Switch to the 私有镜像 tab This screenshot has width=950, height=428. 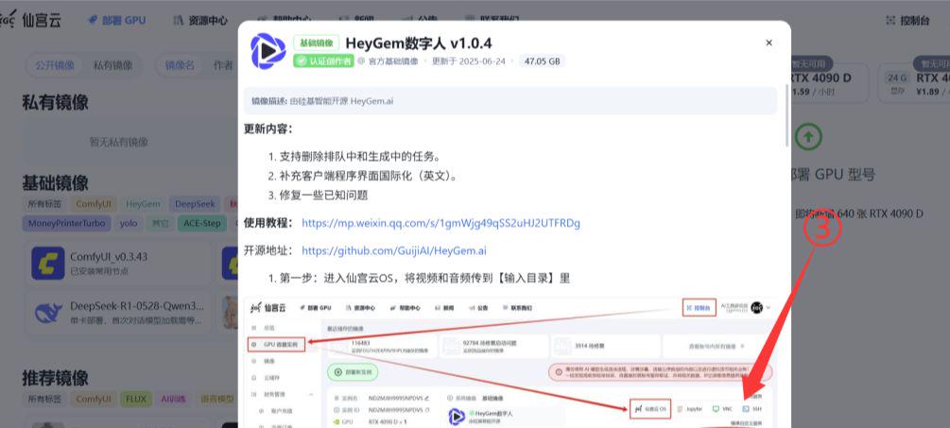(x=112, y=65)
